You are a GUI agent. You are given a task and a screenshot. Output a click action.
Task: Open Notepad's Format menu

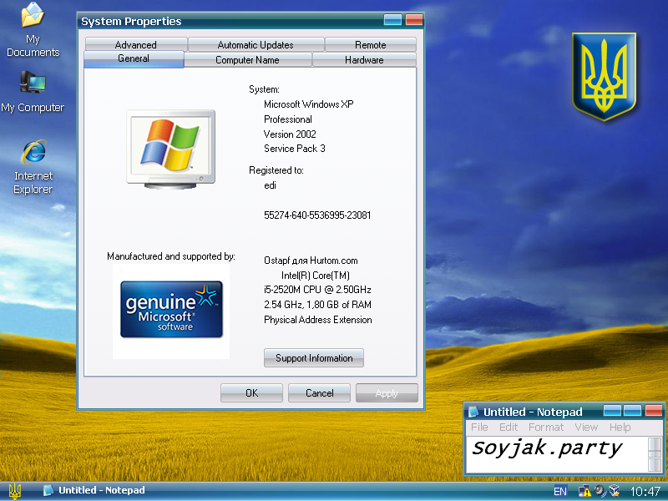(546, 428)
